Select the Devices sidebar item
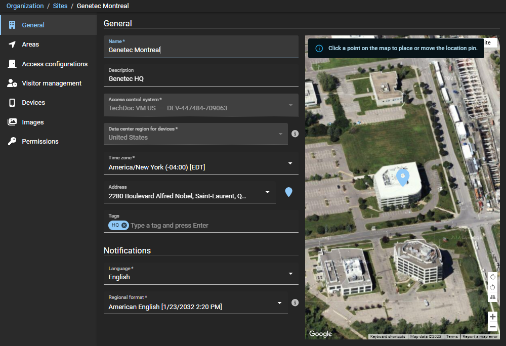The image size is (506, 346). coord(33,103)
